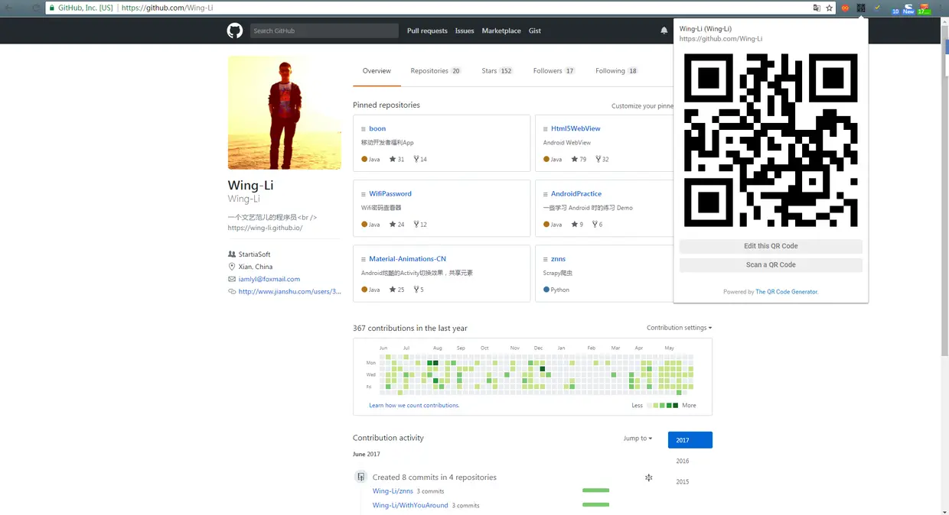
Task: Click the Edit this QR Code button
Action: click(770, 245)
